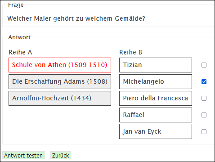Click the question text about Maler and Gemälde
This screenshot has height=162, width=215.
click(x=76, y=18)
